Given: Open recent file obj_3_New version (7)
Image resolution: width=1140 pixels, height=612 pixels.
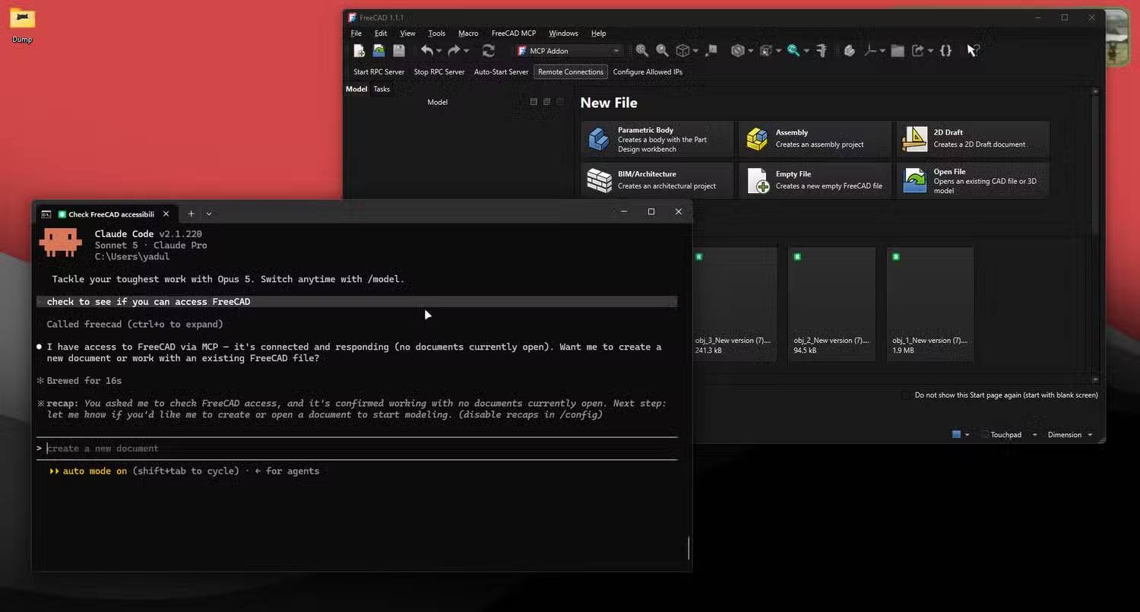Looking at the screenshot, I should [733, 303].
